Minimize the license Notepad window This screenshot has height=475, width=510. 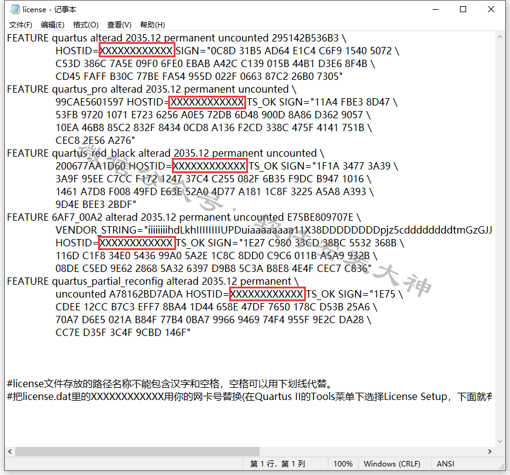pos(436,9)
